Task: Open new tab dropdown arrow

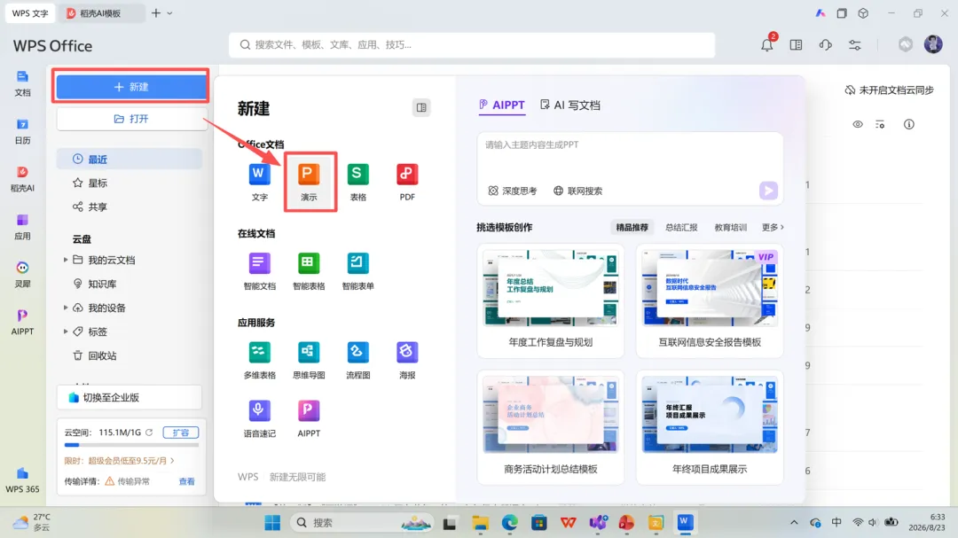Action: pos(169,12)
